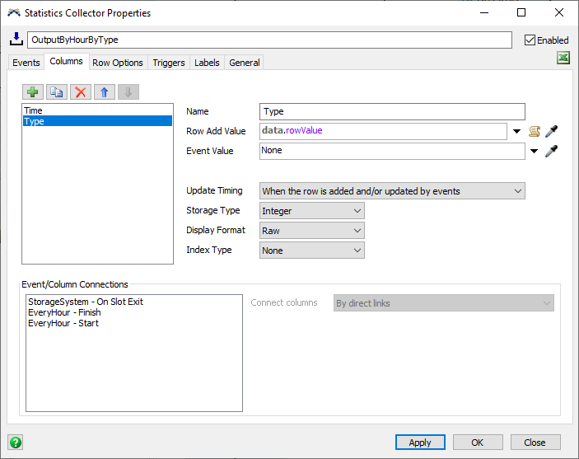The width and height of the screenshot is (579, 459).
Task: Click the duplicate column icon
Action: point(57,92)
